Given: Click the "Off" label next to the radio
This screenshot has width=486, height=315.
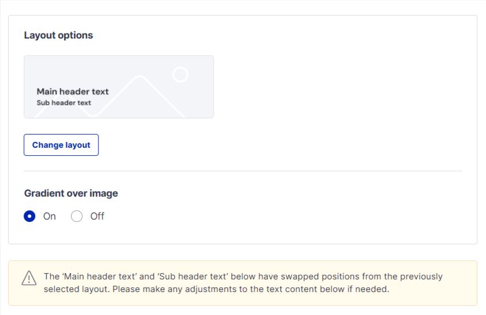Looking at the screenshot, I should coord(97,217).
